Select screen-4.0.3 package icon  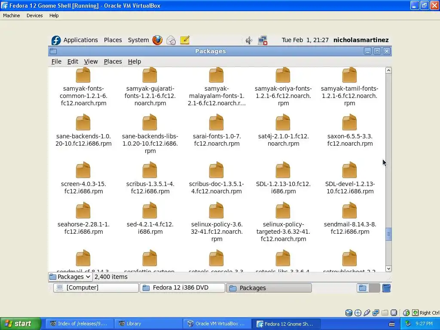[83, 170]
